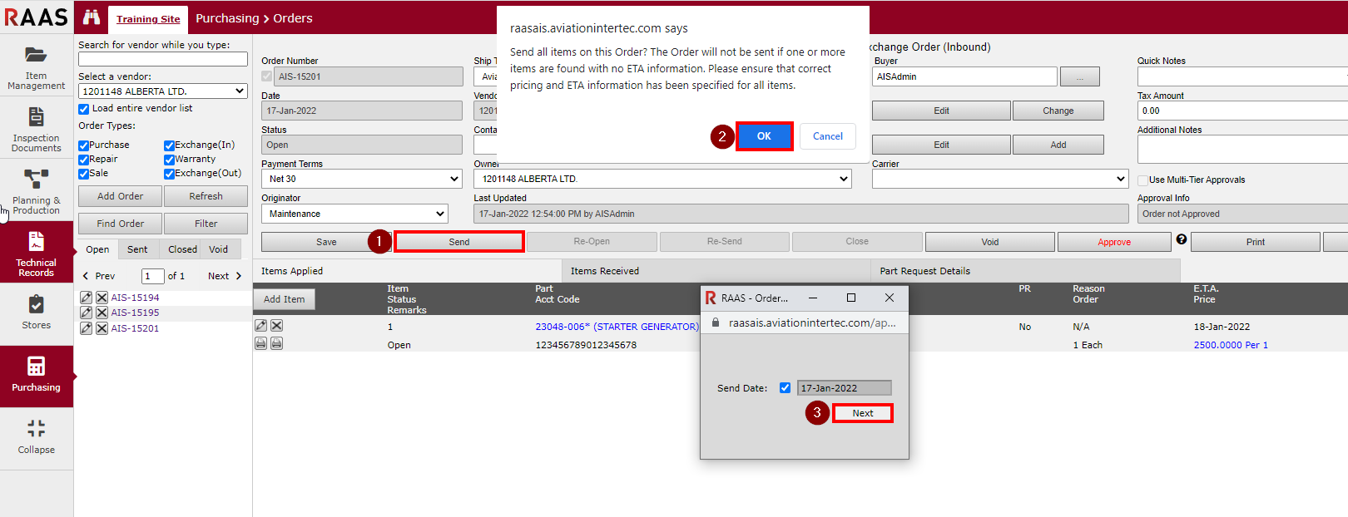Viewport: 1348px width, 517px height.
Task: Click edit pencil icon for AIS-15194
Action: coord(86,298)
